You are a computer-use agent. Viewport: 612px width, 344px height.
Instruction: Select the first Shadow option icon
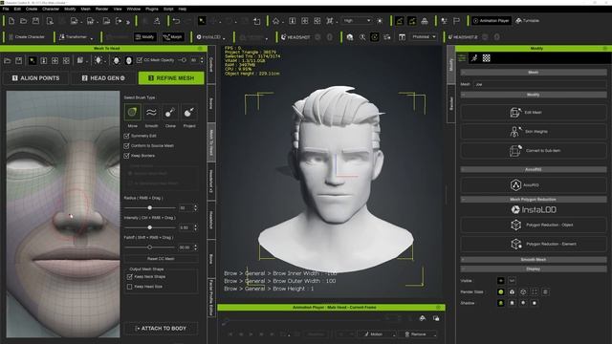(501, 303)
